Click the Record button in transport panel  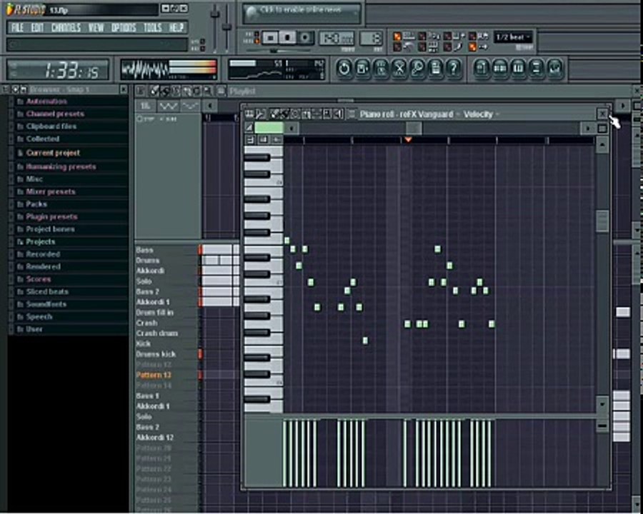(305, 38)
